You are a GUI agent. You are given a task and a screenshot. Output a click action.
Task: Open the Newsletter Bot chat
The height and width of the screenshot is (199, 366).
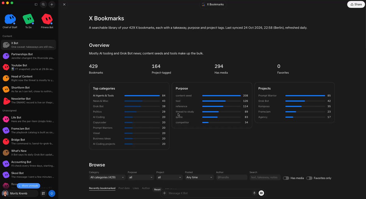pos(28,101)
